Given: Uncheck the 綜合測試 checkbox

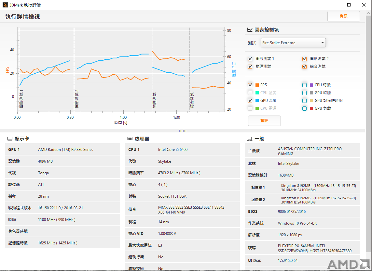Looking at the screenshot, I should pos(305,67).
